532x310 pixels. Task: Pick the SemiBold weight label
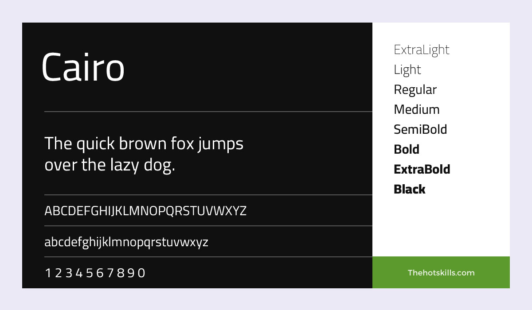click(x=420, y=129)
